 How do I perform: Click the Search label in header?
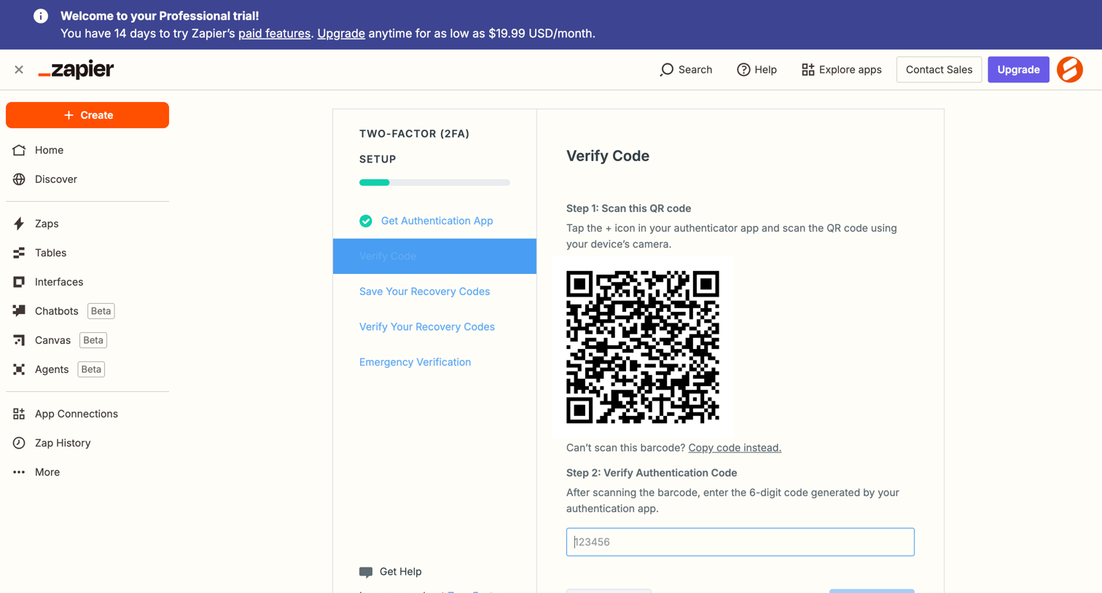(x=695, y=70)
